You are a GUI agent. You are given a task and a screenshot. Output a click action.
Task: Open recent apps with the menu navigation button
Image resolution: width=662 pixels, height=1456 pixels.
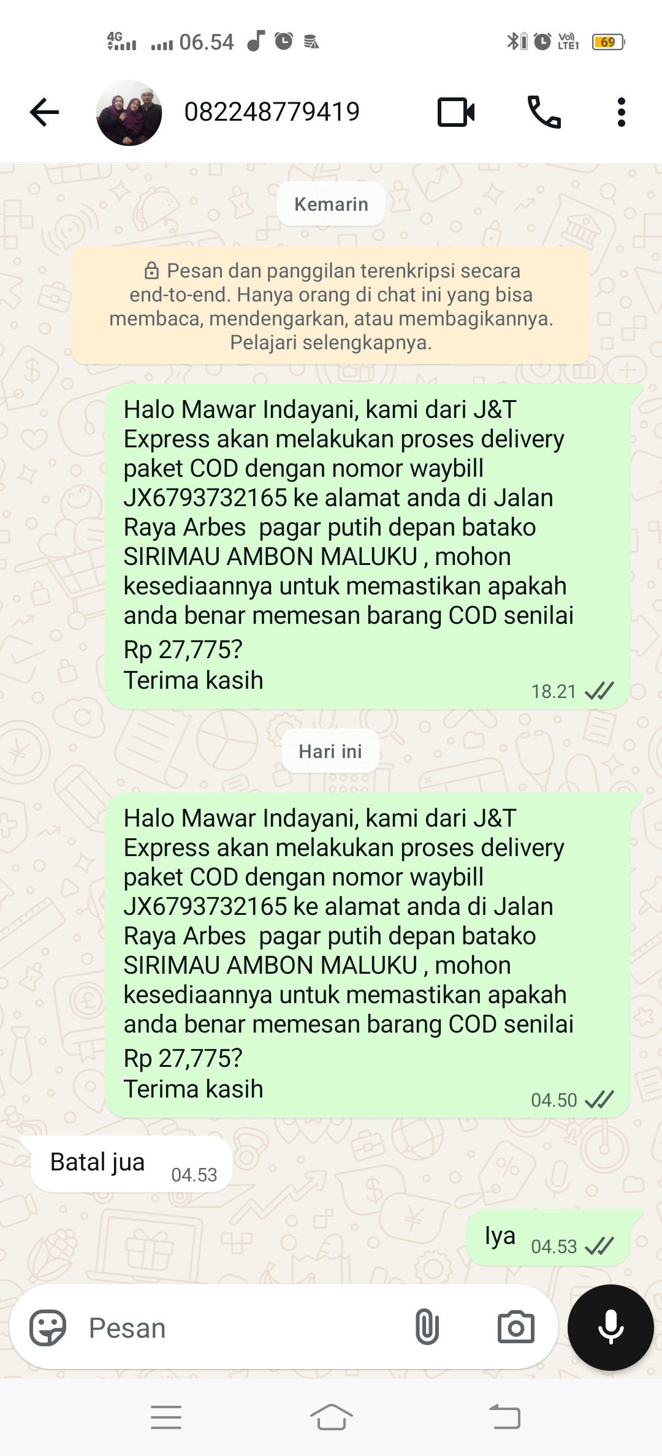click(x=166, y=1417)
